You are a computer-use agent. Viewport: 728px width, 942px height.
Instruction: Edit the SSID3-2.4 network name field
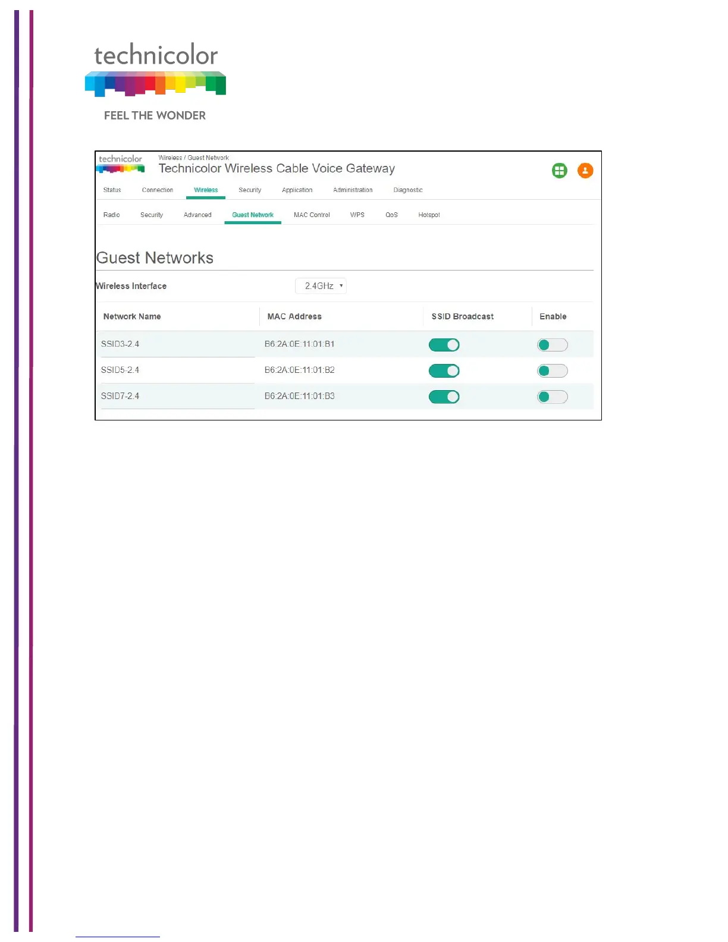pyautogui.click(x=177, y=344)
